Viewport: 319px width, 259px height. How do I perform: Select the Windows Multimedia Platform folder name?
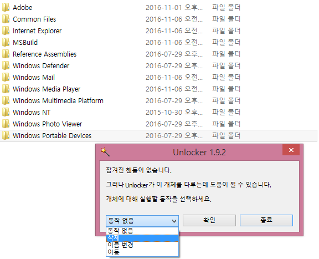point(58,101)
